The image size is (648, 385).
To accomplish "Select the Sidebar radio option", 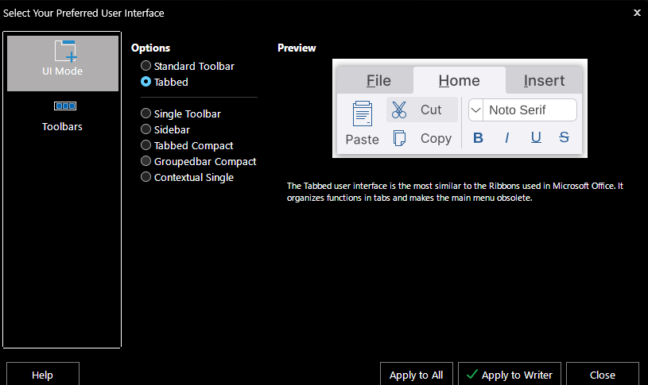I will (165, 129).
